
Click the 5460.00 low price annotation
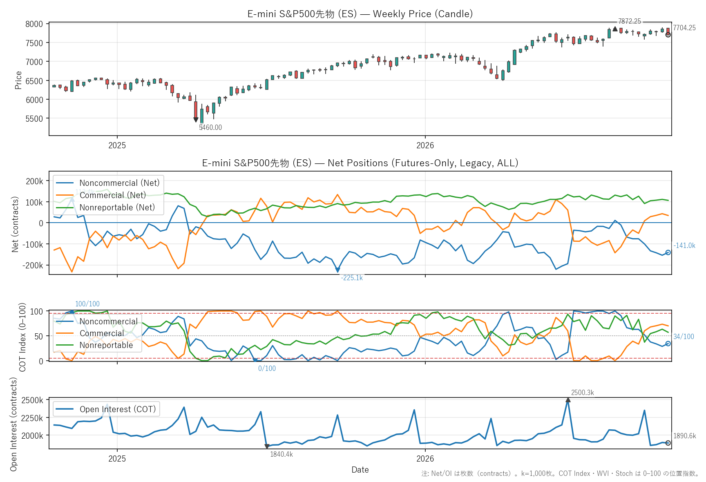(x=210, y=127)
